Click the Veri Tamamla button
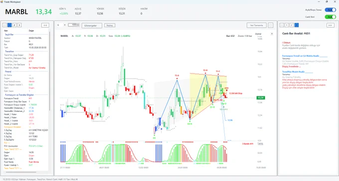The image size is (339, 181). (x=257, y=25)
